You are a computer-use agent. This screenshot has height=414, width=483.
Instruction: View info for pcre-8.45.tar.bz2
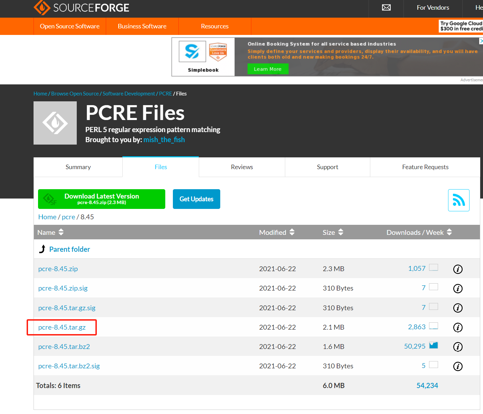click(x=458, y=347)
